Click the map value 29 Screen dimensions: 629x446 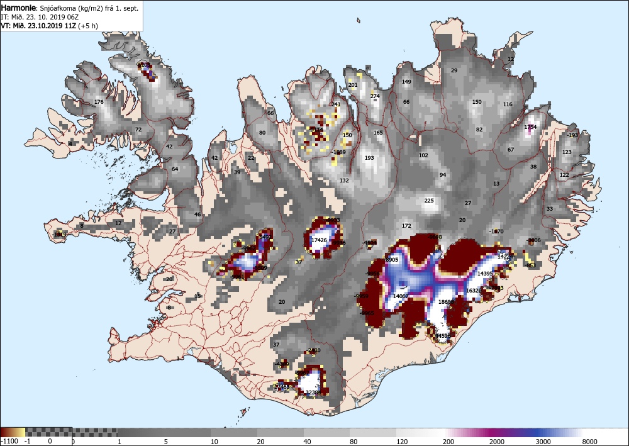coord(454,70)
